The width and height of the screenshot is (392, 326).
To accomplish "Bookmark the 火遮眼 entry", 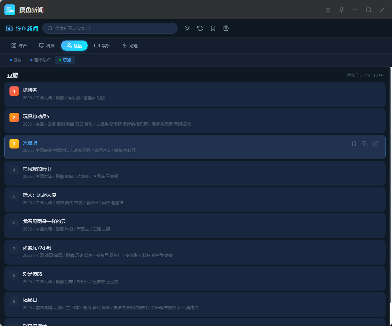I will (354, 144).
